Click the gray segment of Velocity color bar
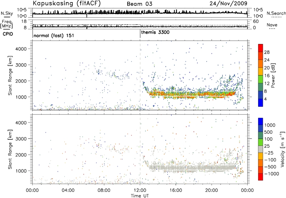The image size is (286, 198). [261, 149]
